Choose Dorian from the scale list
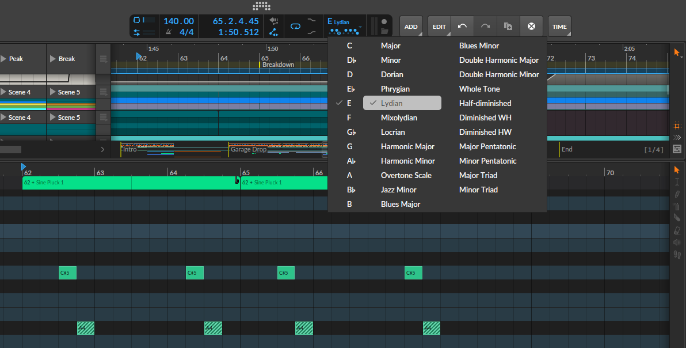 [x=392, y=74]
